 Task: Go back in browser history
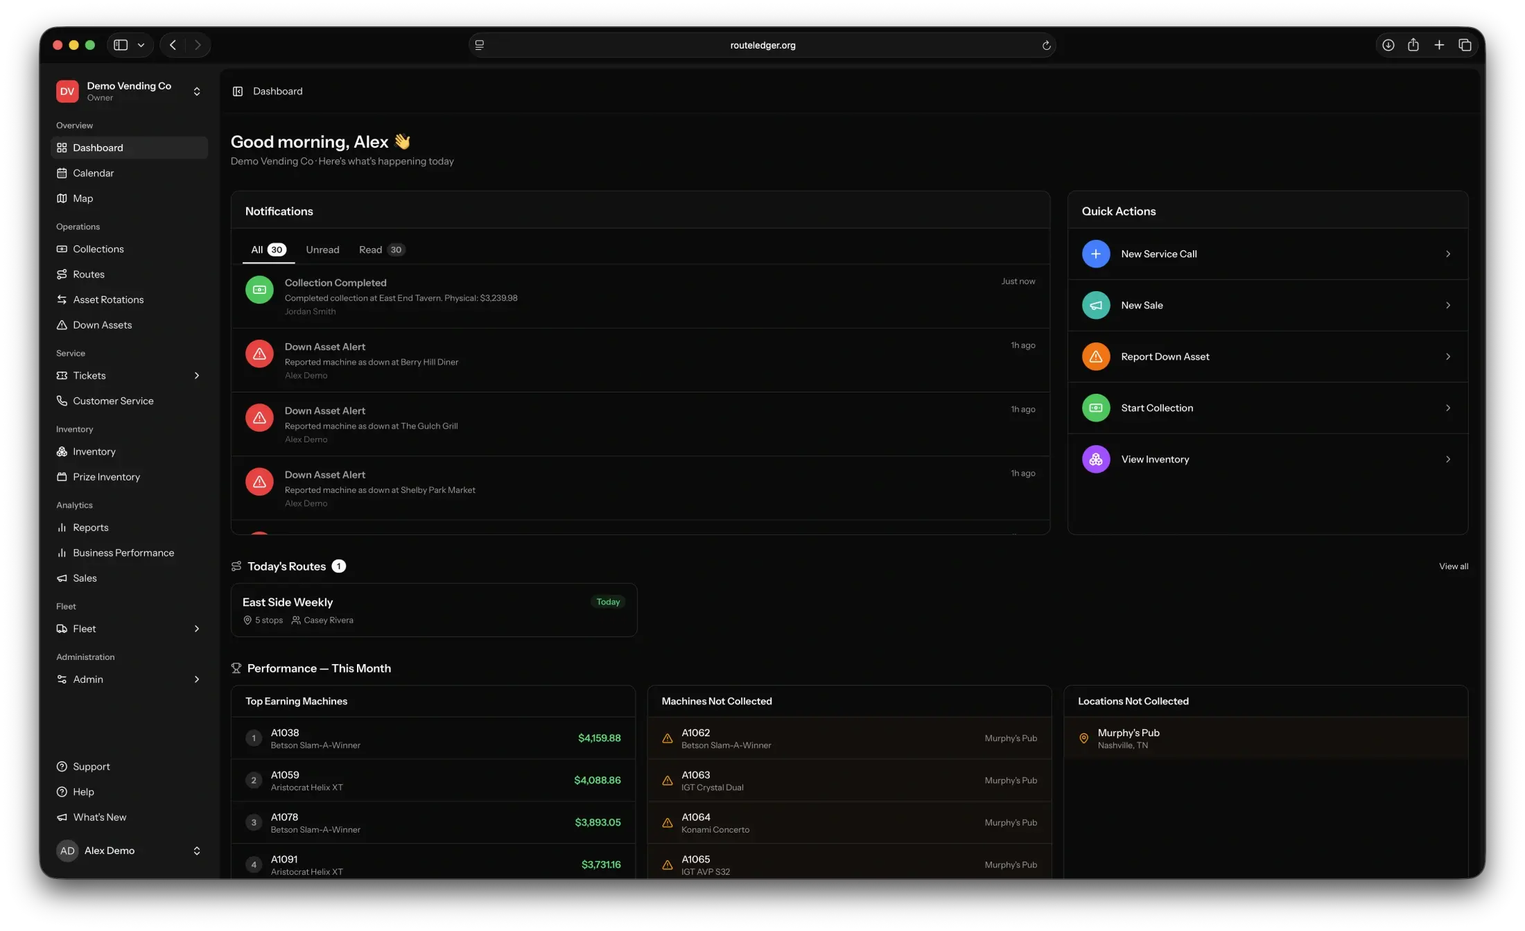point(173,45)
